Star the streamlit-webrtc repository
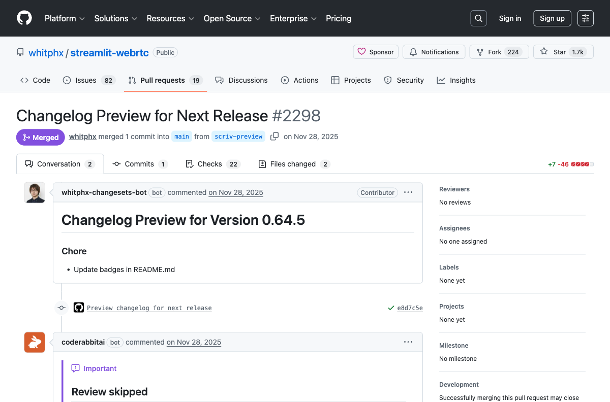610x402 pixels. [x=563, y=52]
